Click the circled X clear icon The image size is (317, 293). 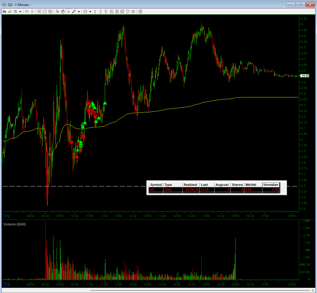(140, 11)
